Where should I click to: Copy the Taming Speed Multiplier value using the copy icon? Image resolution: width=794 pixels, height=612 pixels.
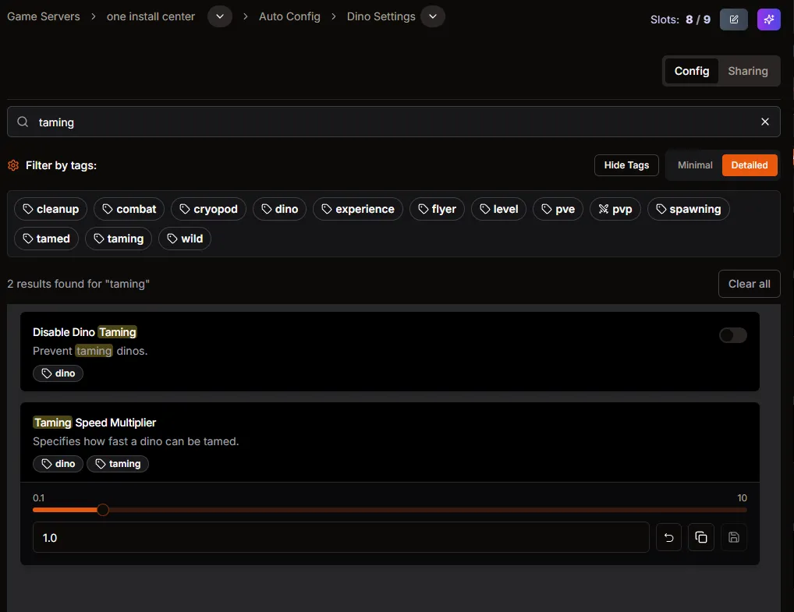click(700, 537)
